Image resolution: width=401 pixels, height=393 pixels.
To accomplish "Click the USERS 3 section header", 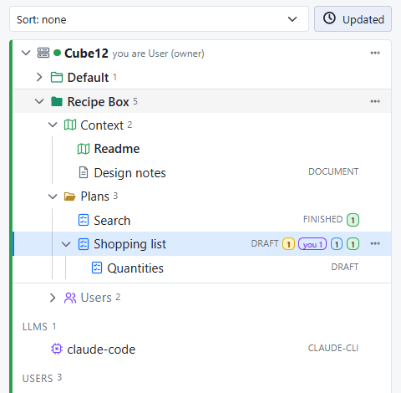I will coord(42,378).
